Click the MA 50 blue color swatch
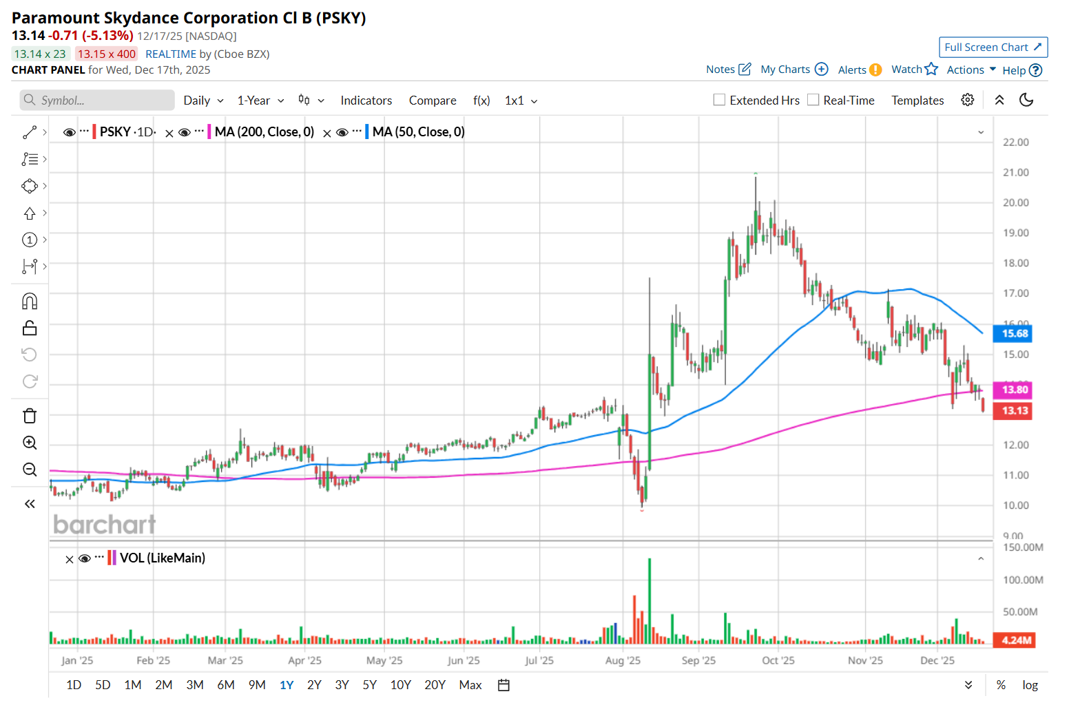 (x=367, y=131)
